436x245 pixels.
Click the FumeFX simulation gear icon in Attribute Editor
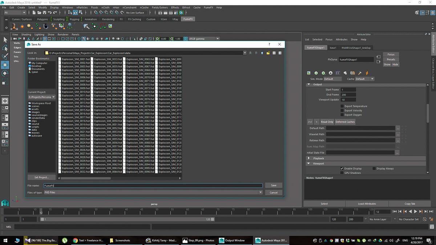click(x=331, y=73)
